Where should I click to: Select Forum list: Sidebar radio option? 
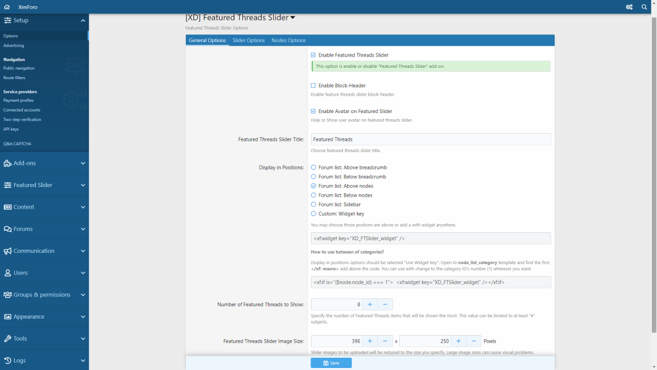(314, 205)
